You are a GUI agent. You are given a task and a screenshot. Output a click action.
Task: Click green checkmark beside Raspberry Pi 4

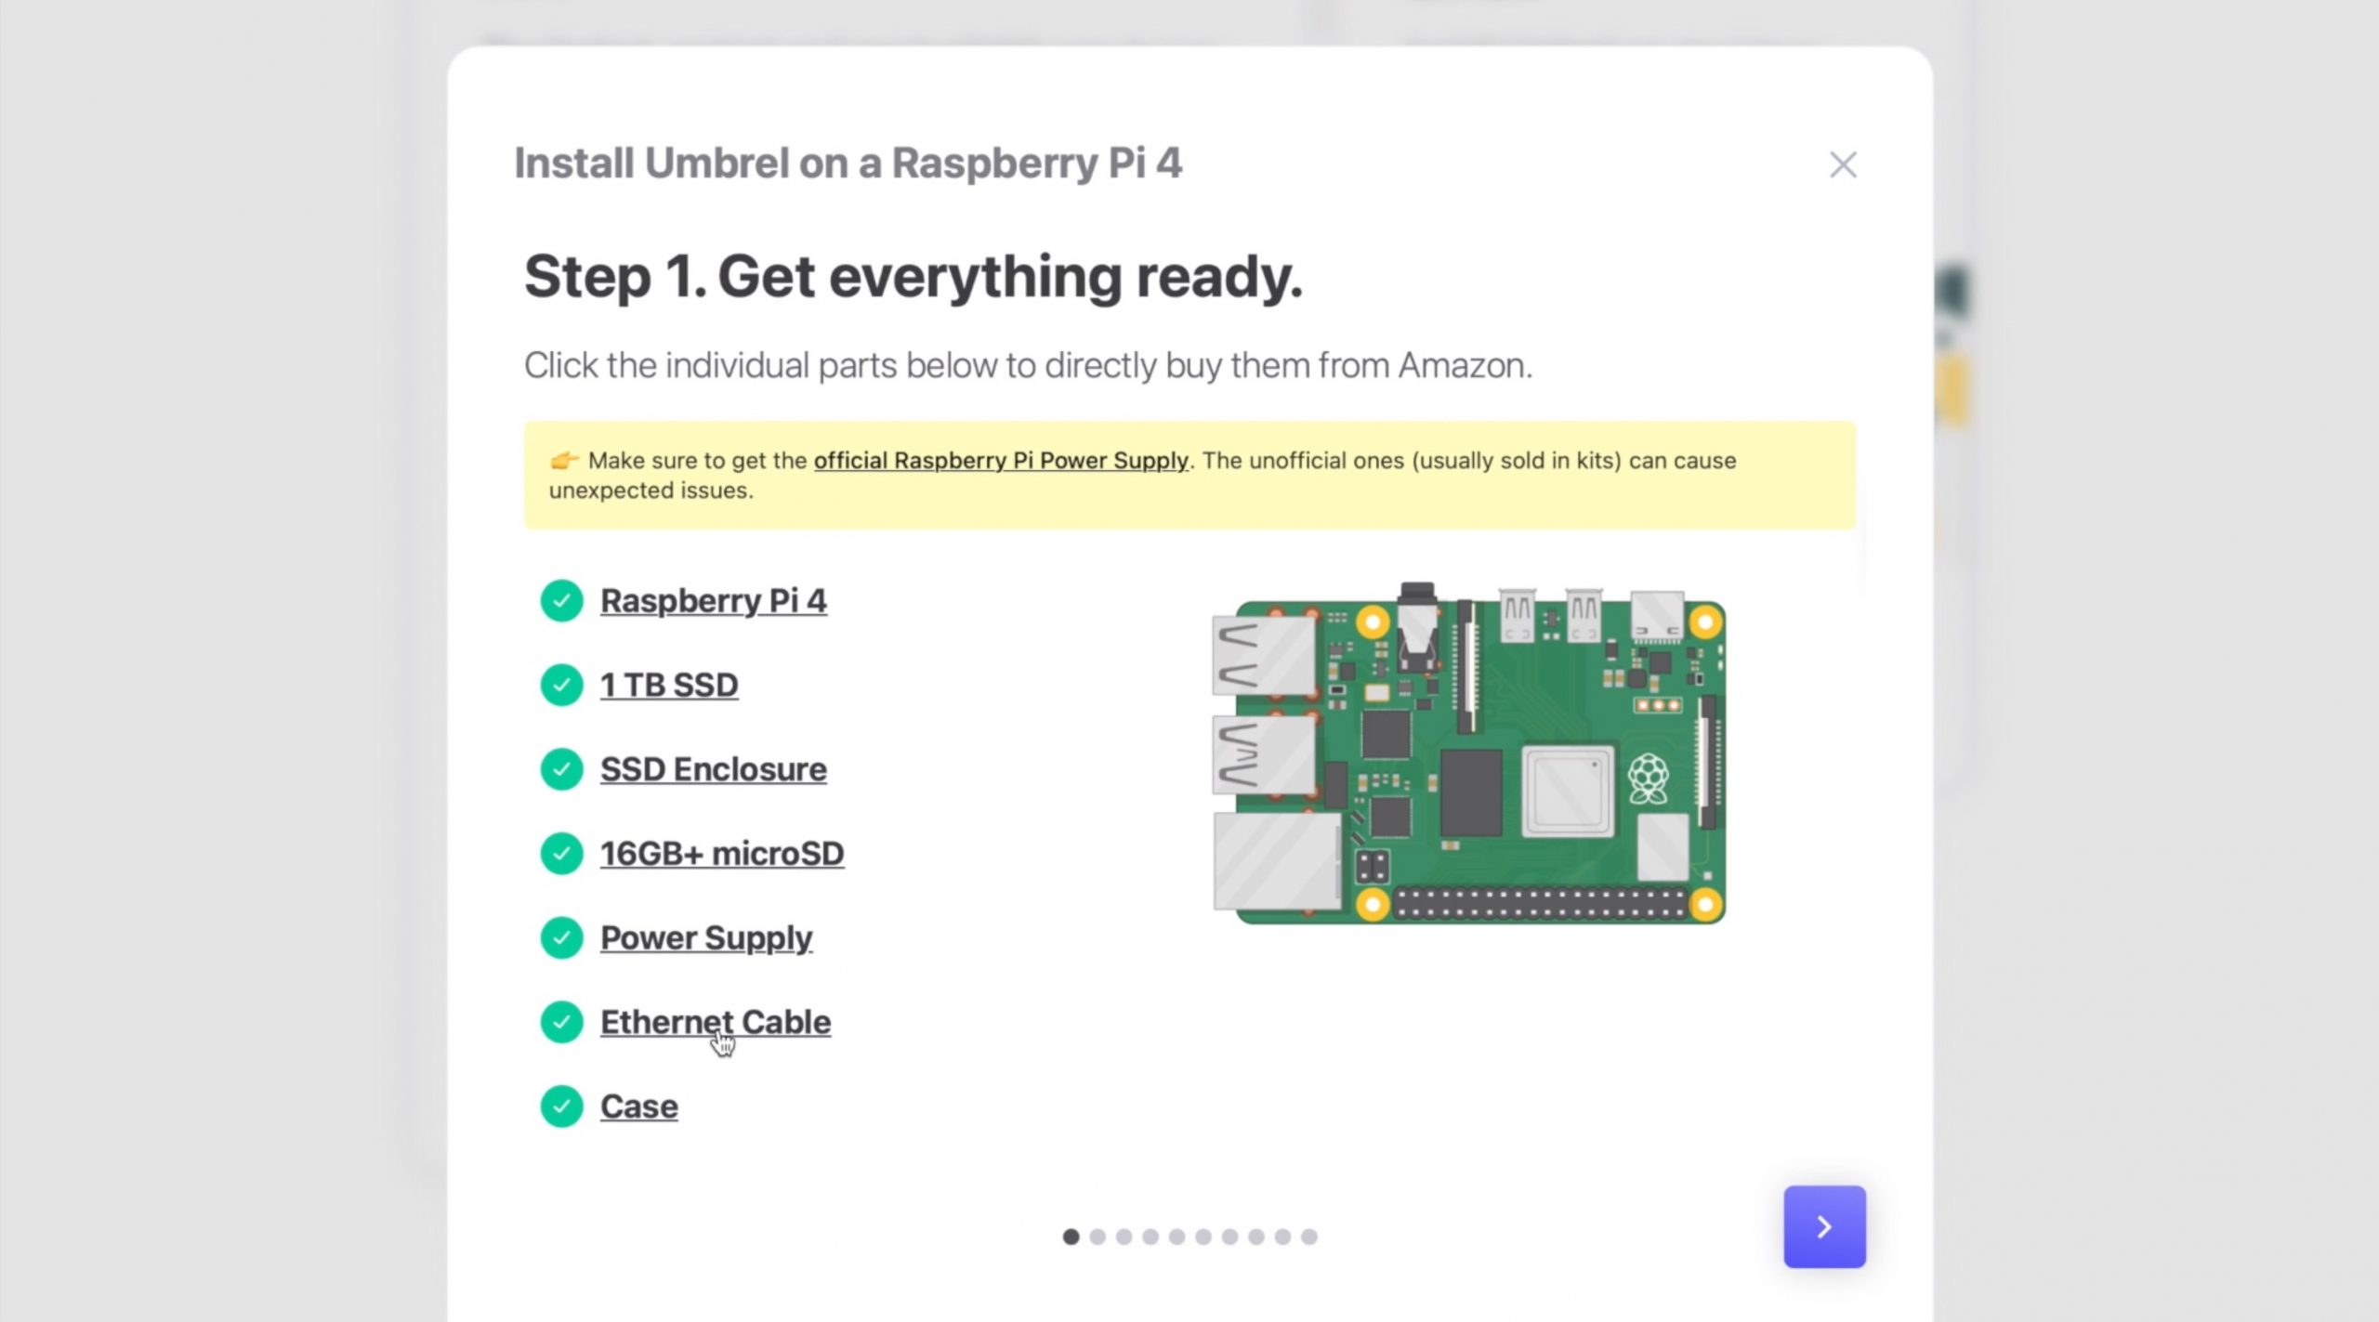point(561,601)
